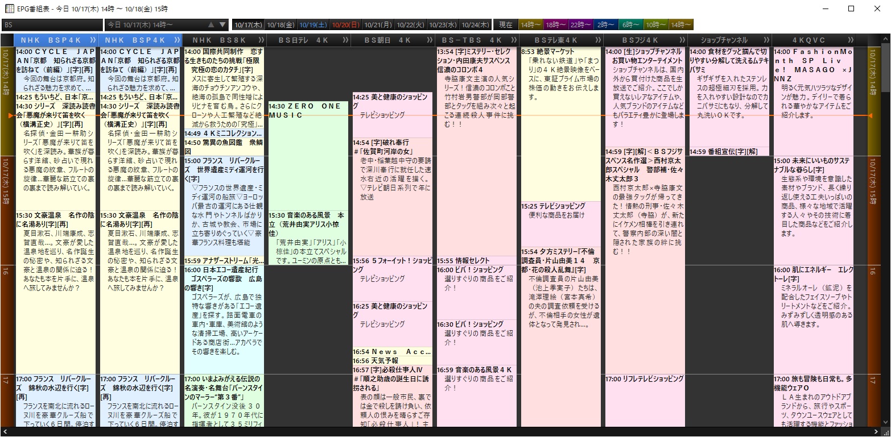Click the down triangle beside the date-time box
The image size is (891, 437).
point(222,25)
